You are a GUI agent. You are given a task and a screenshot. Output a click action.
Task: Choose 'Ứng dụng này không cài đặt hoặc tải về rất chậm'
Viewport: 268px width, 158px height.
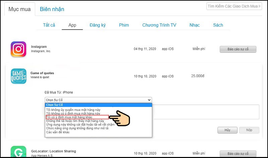(80, 125)
